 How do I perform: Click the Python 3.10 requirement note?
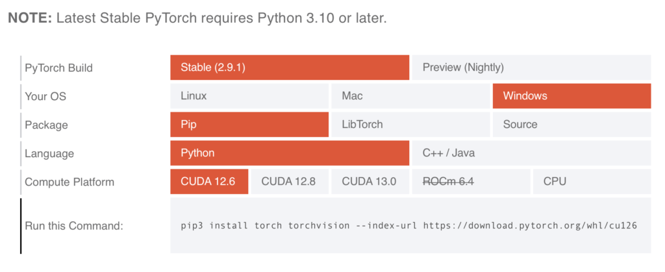click(197, 18)
